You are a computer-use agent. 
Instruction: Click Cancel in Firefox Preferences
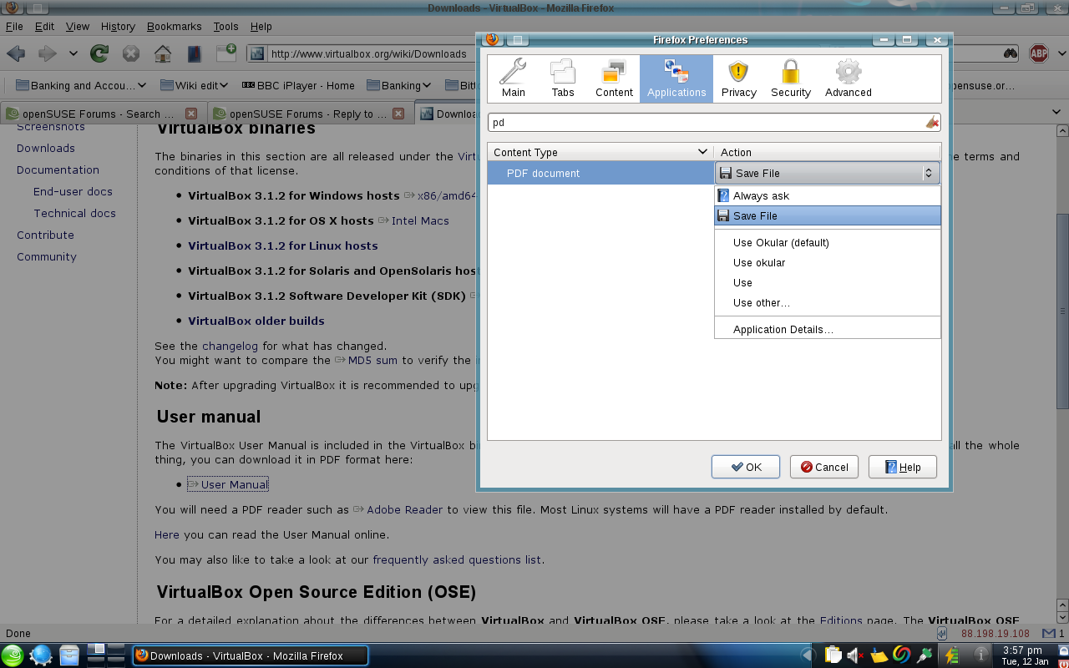tap(823, 467)
